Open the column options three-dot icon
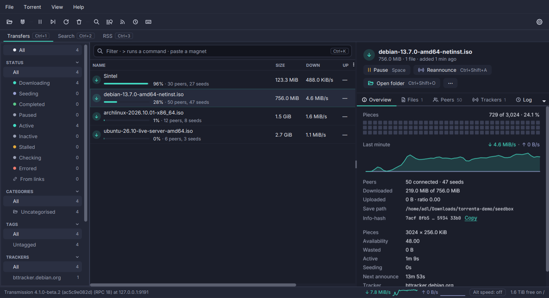549x298 pixels. pos(353,65)
